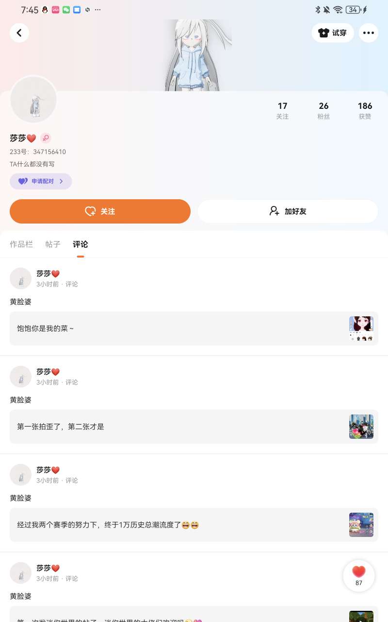Open the three-dot more options menu
This screenshot has height=622, width=388.
coord(369,33)
